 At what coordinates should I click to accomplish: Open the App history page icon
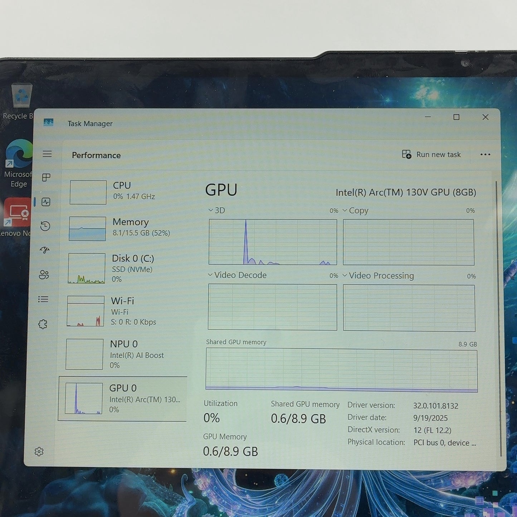click(45, 226)
